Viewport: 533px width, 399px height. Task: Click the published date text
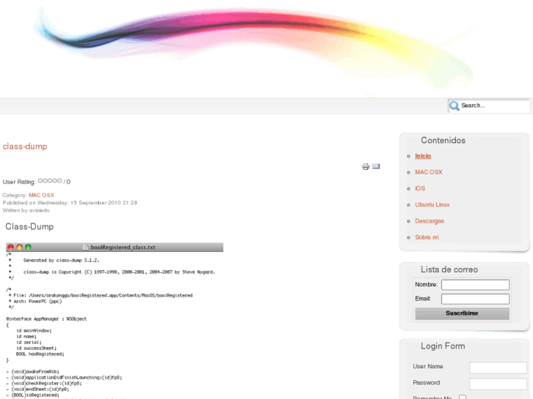pos(70,203)
